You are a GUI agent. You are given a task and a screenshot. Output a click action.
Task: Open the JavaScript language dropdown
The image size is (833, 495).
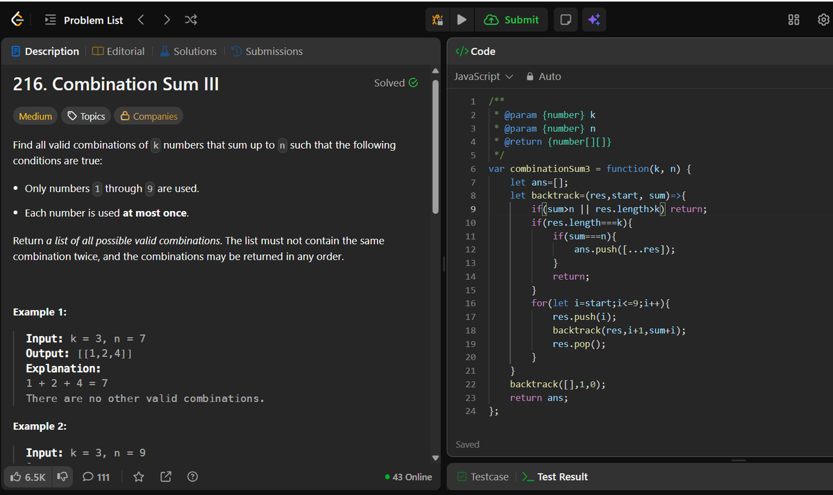click(483, 76)
